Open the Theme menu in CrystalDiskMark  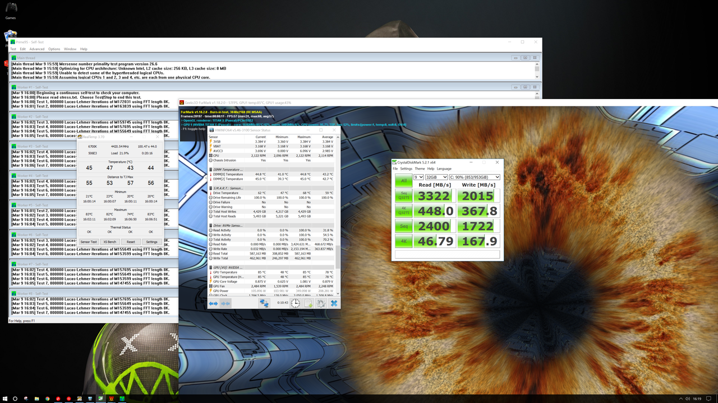[x=420, y=168]
